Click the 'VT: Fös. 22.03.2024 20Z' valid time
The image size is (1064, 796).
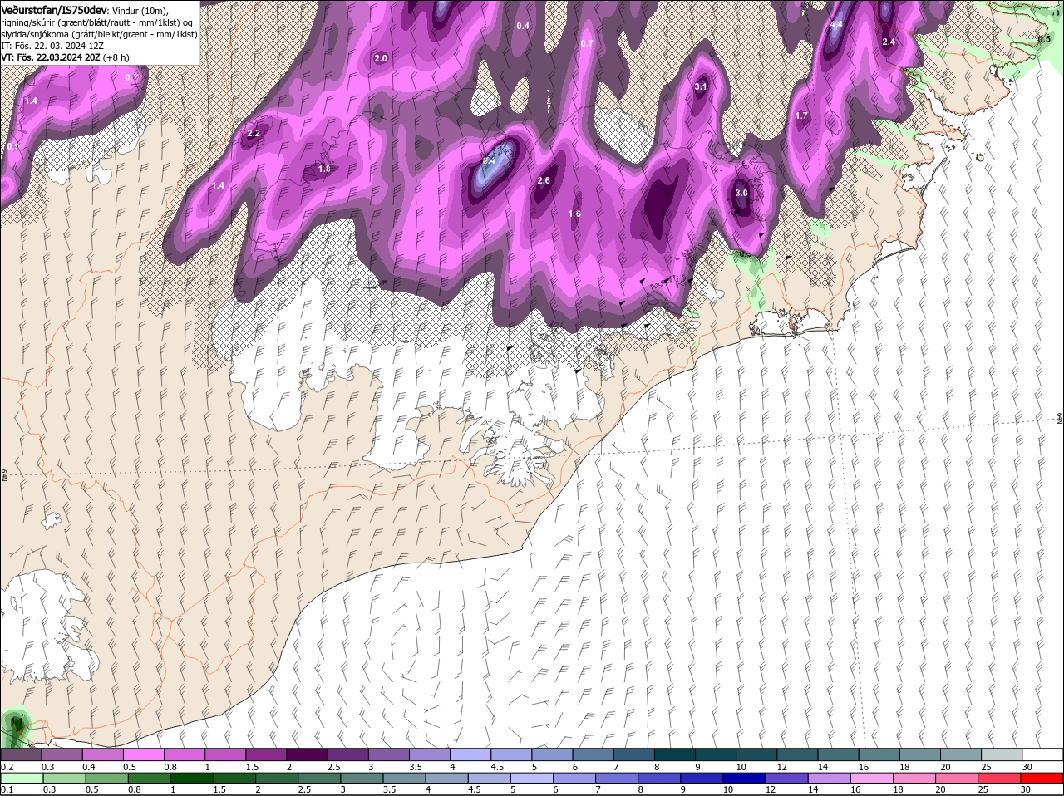51,57
